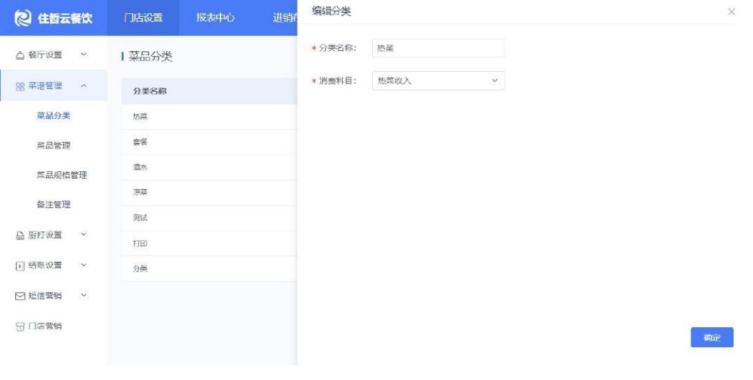Click the 结账设置 icon
This screenshot has width=753, height=380.
[19, 266]
